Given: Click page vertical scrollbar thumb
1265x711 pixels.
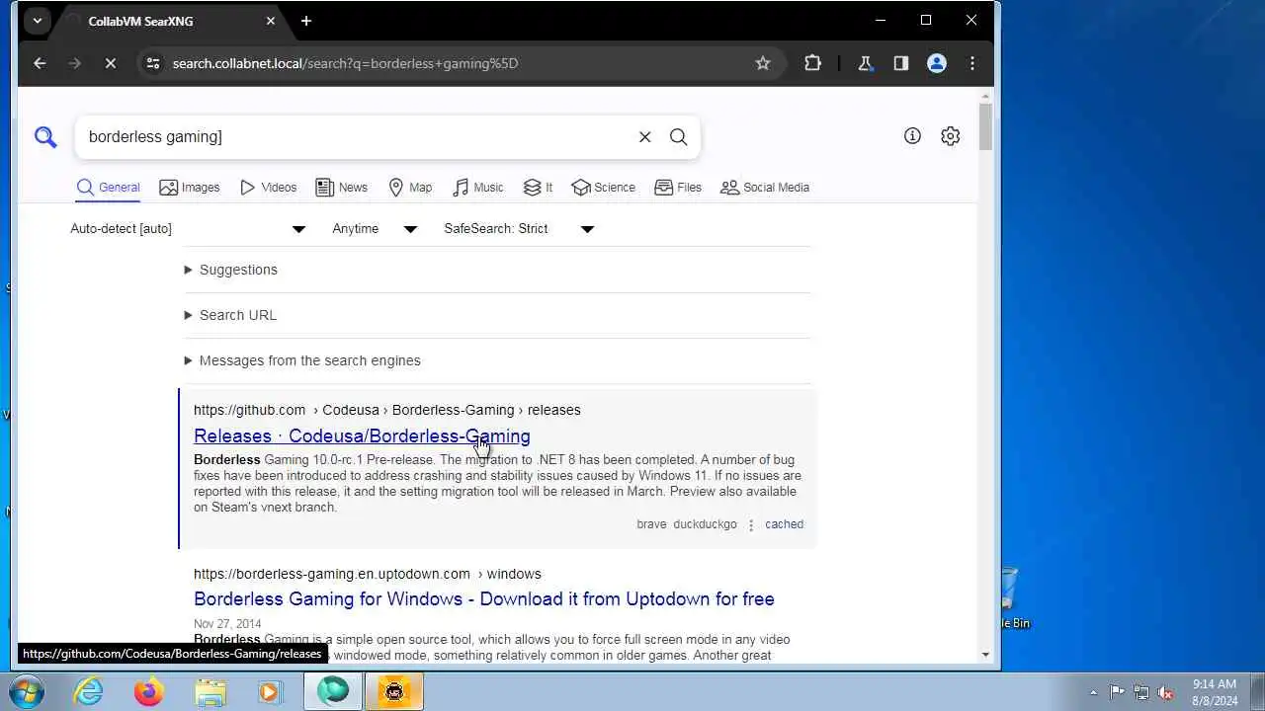Looking at the screenshot, I should click(985, 125).
